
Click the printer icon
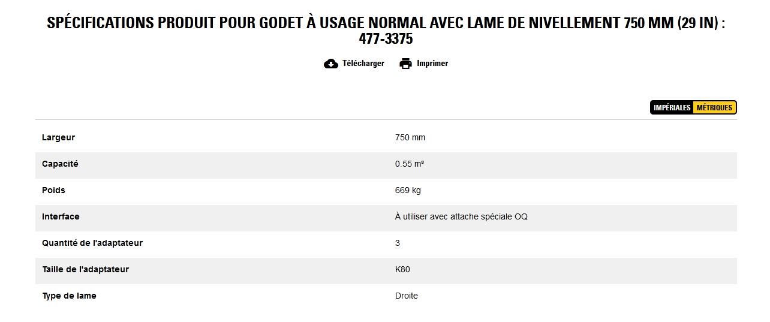(406, 64)
